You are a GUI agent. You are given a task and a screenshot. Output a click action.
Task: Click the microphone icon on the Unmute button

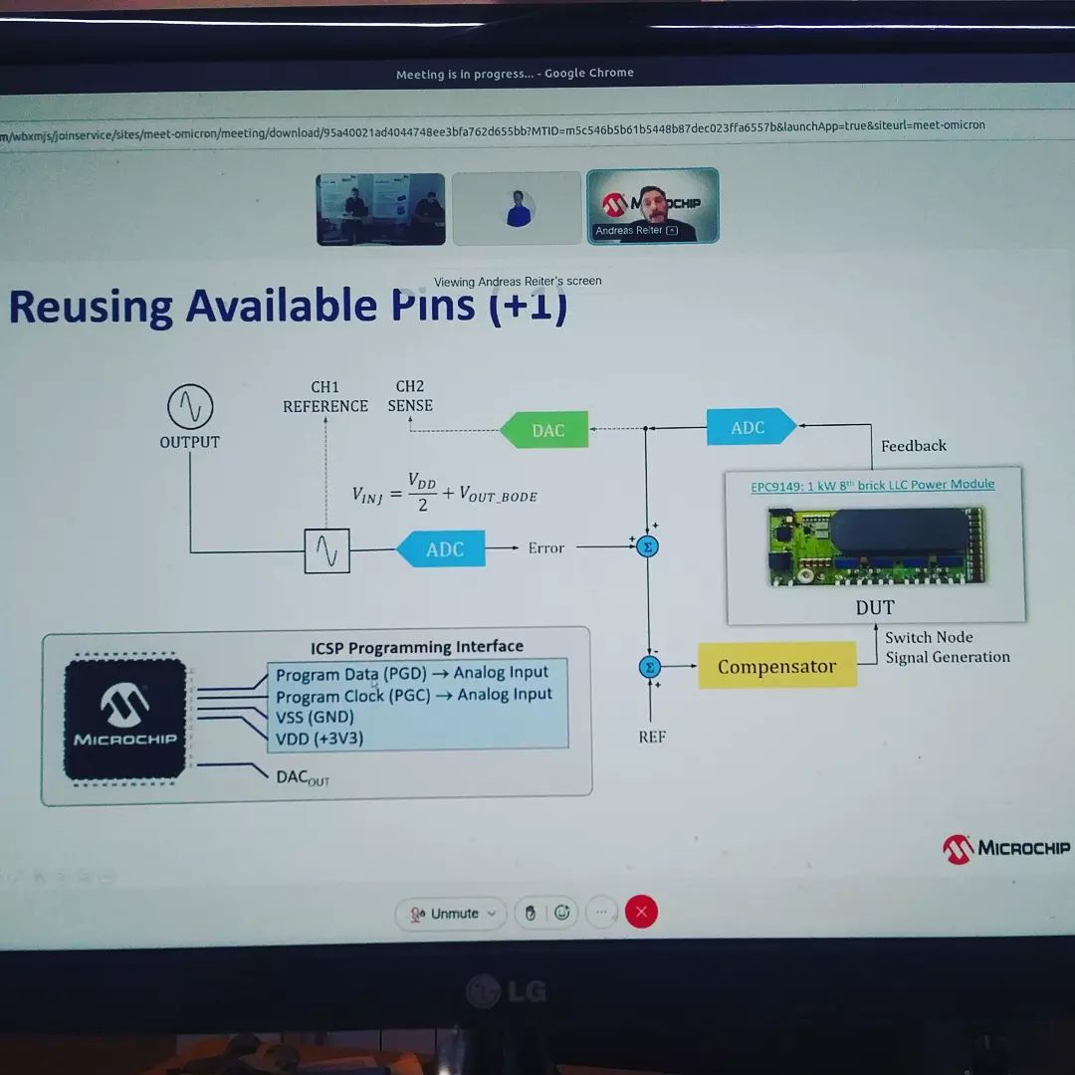418,913
